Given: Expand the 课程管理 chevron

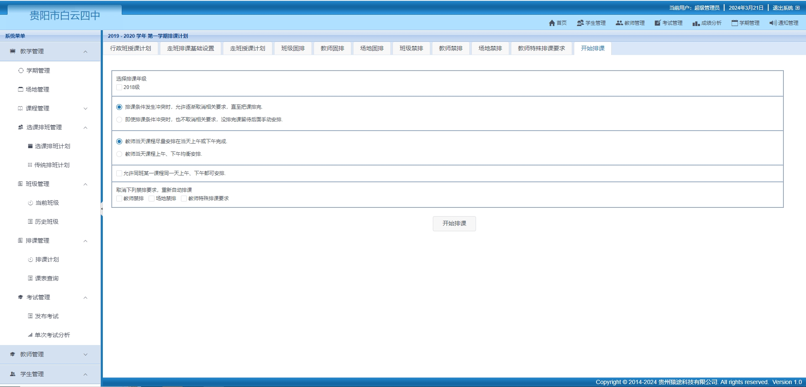Looking at the screenshot, I should pyautogui.click(x=85, y=109).
